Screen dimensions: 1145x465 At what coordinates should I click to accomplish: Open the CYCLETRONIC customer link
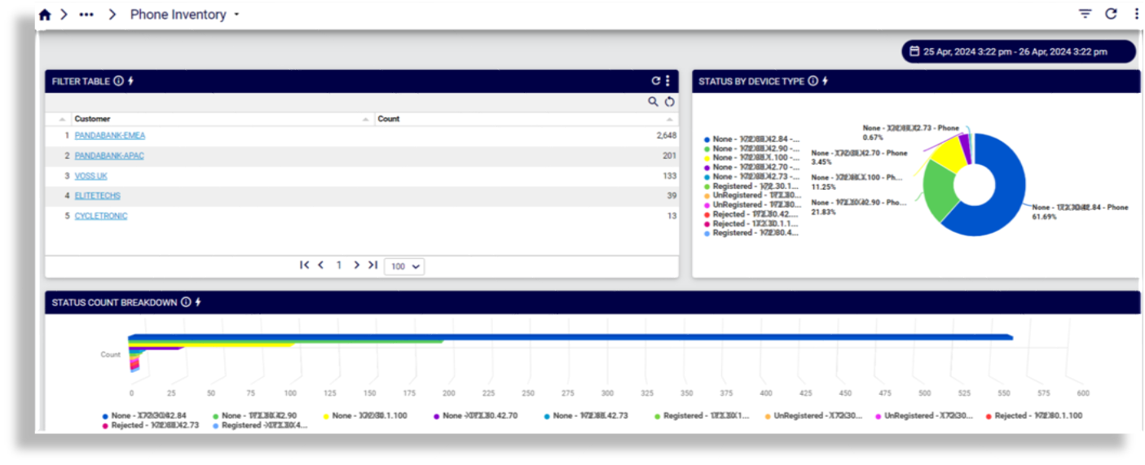pyautogui.click(x=101, y=216)
